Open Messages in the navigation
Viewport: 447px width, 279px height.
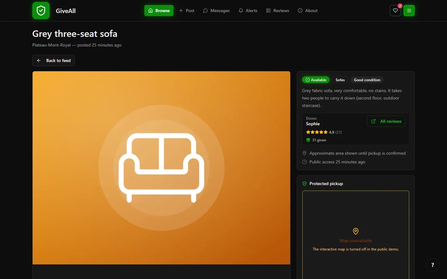216,11
